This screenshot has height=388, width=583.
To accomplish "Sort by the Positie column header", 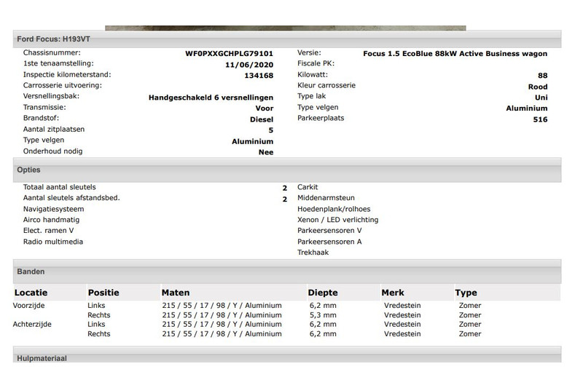I will [x=103, y=293].
